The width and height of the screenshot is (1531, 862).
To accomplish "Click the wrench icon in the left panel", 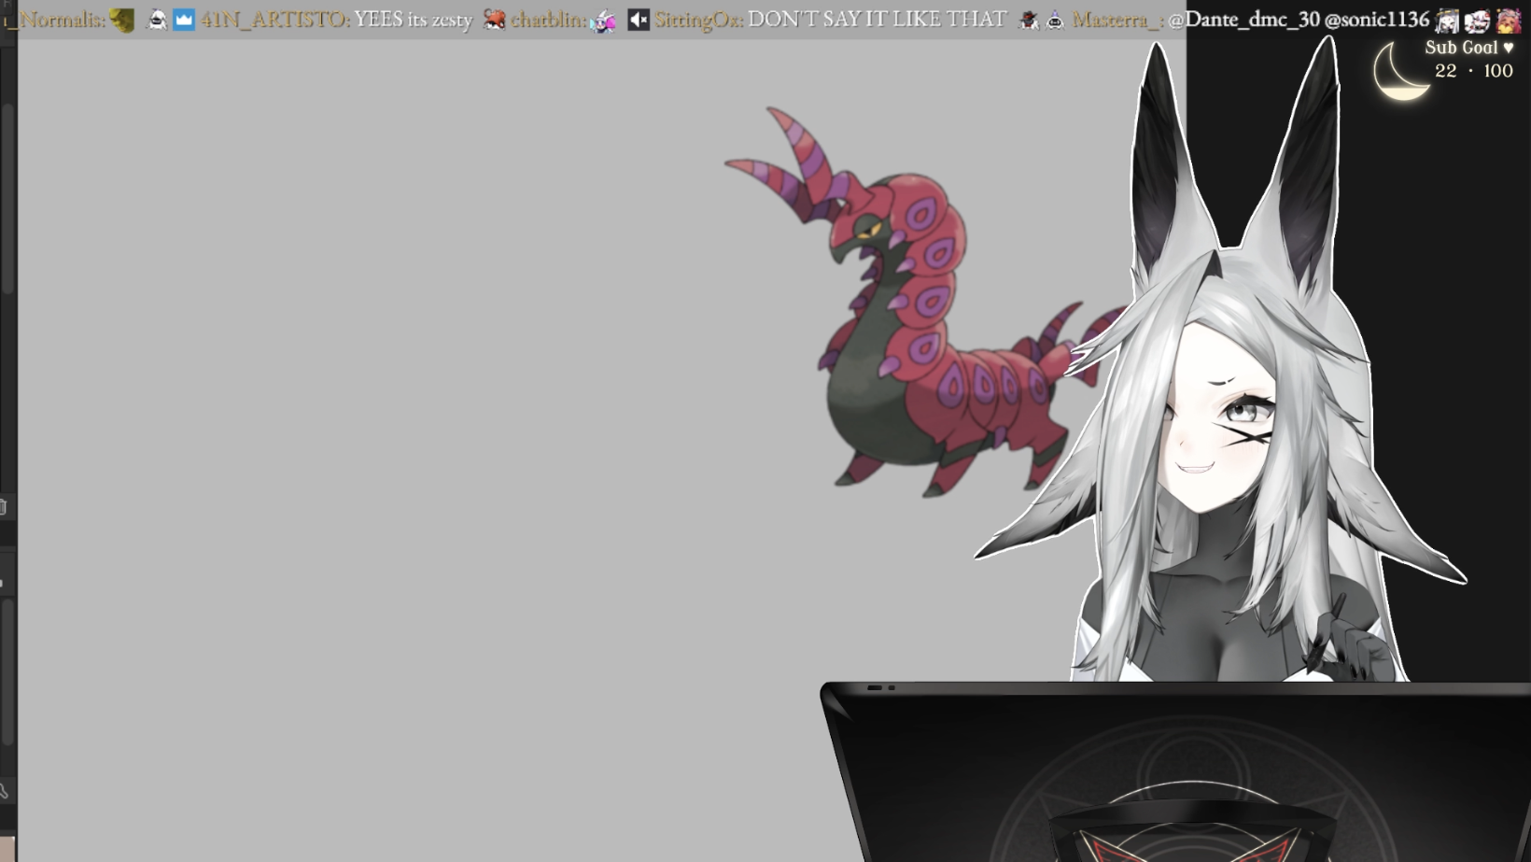I will [x=4, y=791].
